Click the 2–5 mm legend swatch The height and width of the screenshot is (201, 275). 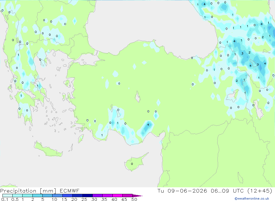(x=37, y=196)
